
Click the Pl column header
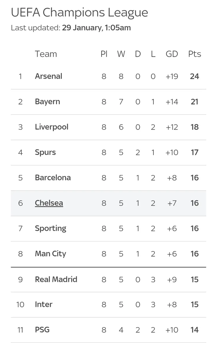104,54
